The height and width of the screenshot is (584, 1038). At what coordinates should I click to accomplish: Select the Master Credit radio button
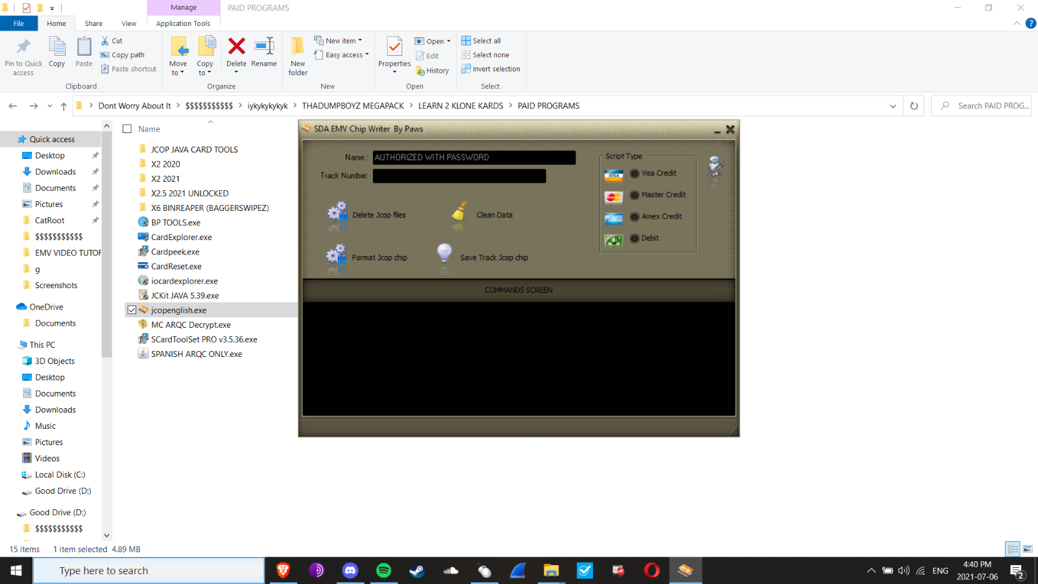[634, 195]
